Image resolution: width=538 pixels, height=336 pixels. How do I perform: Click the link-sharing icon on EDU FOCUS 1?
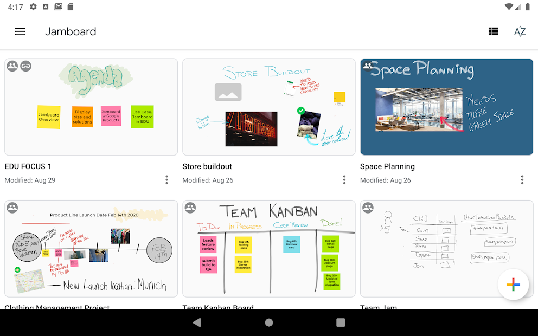click(x=27, y=66)
